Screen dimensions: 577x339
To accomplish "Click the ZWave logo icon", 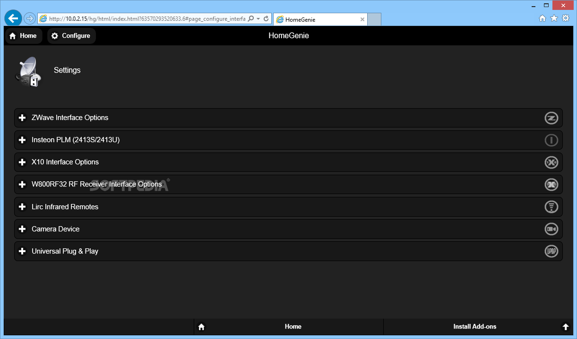I will 551,118.
